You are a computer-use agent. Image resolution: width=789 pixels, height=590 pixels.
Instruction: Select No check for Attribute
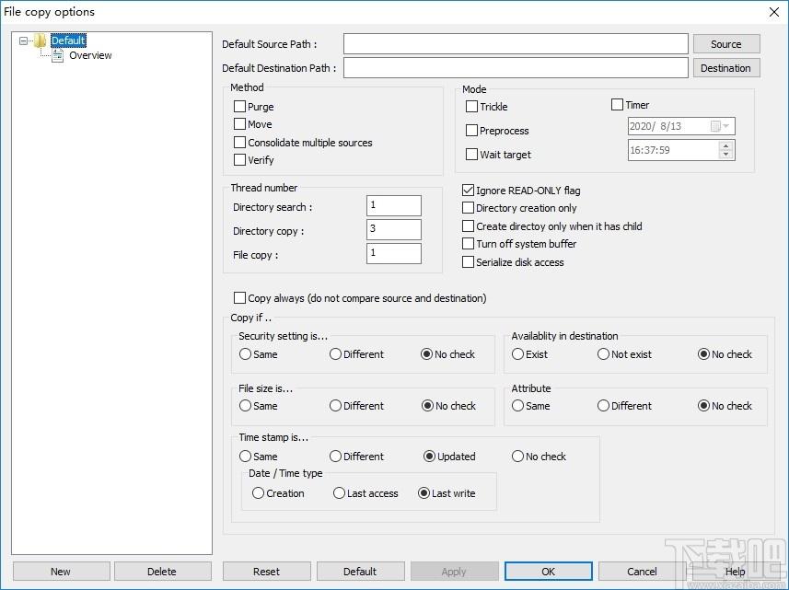pyautogui.click(x=703, y=405)
